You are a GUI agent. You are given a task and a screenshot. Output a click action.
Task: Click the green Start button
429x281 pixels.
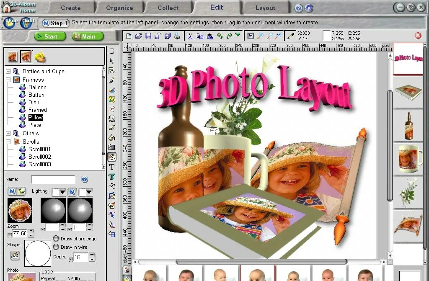[x=50, y=36]
